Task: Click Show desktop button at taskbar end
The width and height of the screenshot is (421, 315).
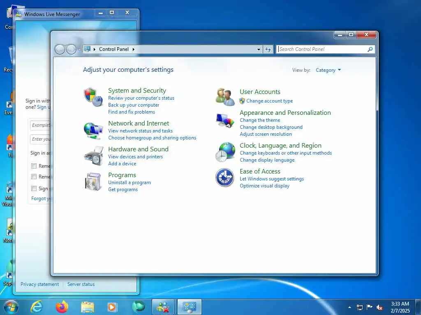Action: 418,307
